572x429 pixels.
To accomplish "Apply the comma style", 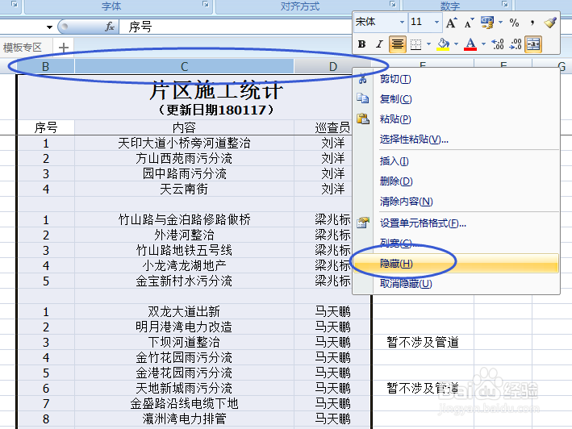I will pos(532,23).
